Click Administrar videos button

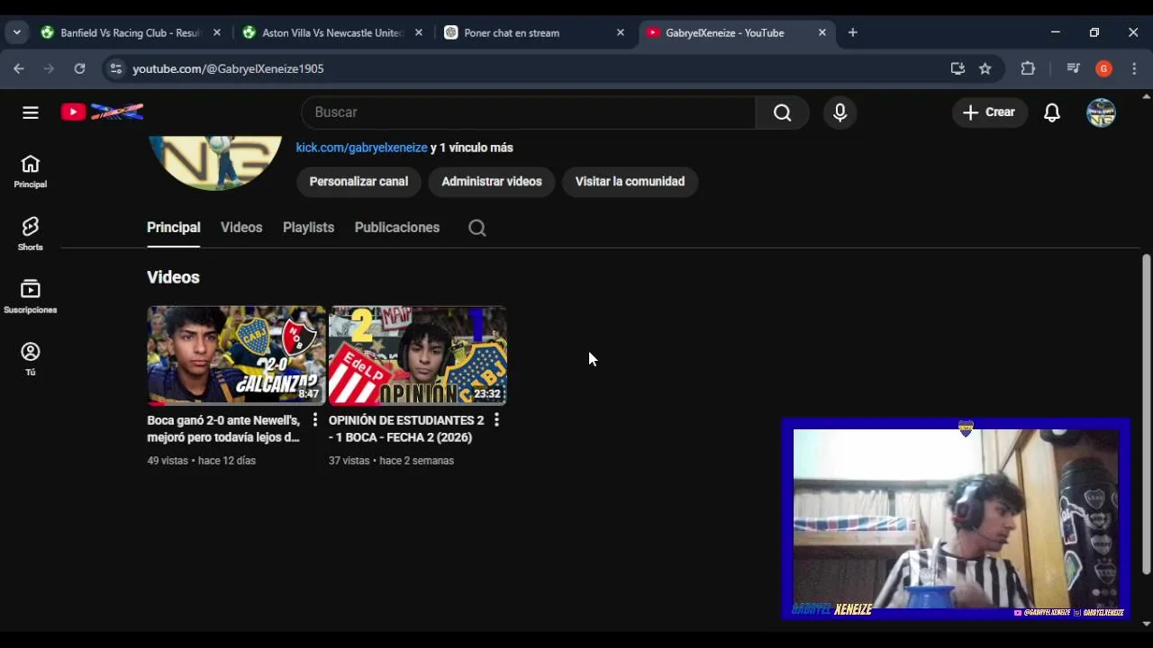coord(492,182)
